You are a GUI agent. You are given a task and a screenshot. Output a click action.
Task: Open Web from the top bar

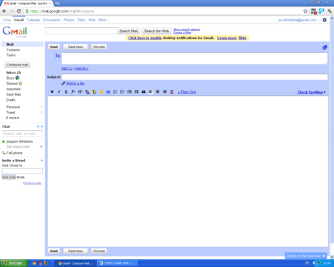(x=92, y=20)
